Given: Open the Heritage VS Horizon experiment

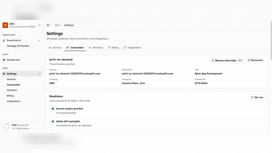Looking at the screenshot, I should coord(18,46).
